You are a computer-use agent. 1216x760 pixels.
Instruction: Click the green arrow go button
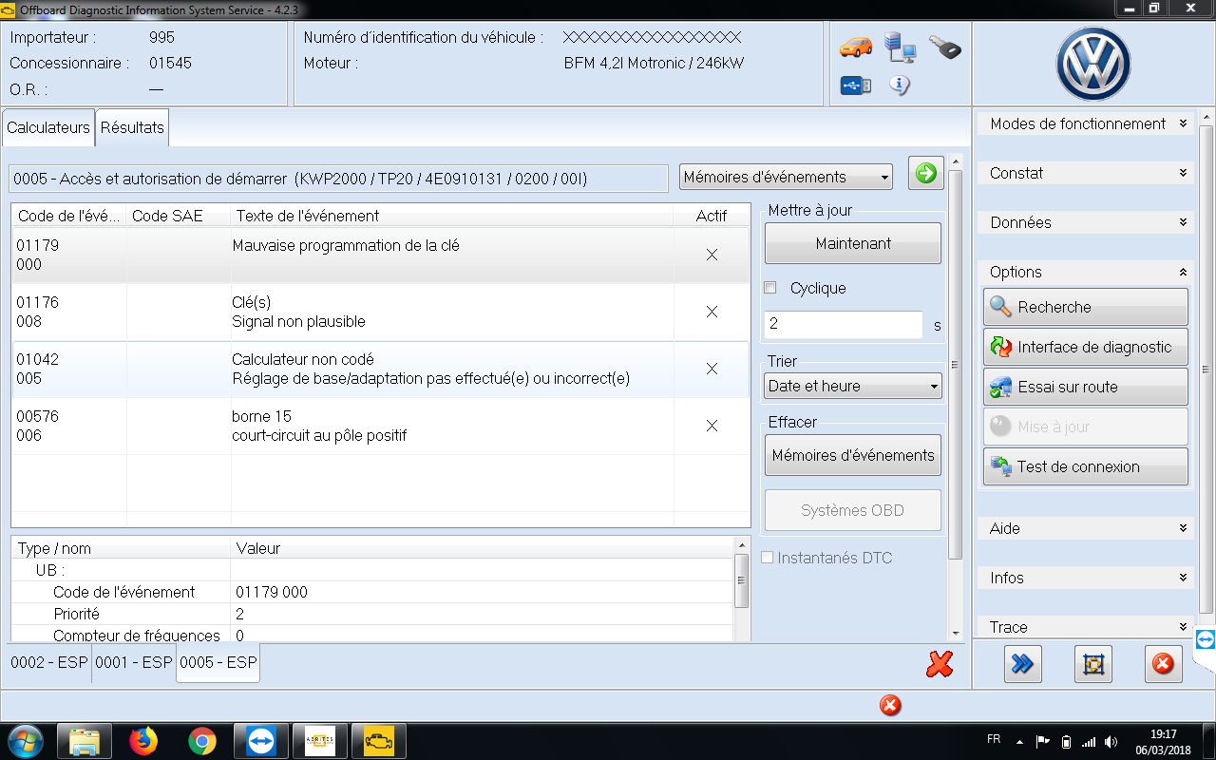[925, 173]
